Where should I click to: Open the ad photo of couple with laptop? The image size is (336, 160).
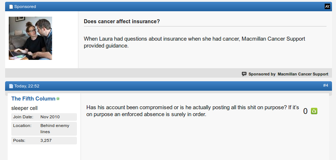[x=30, y=38]
